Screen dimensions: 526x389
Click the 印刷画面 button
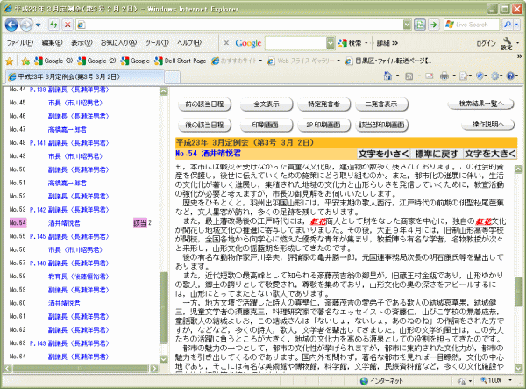point(266,125)
